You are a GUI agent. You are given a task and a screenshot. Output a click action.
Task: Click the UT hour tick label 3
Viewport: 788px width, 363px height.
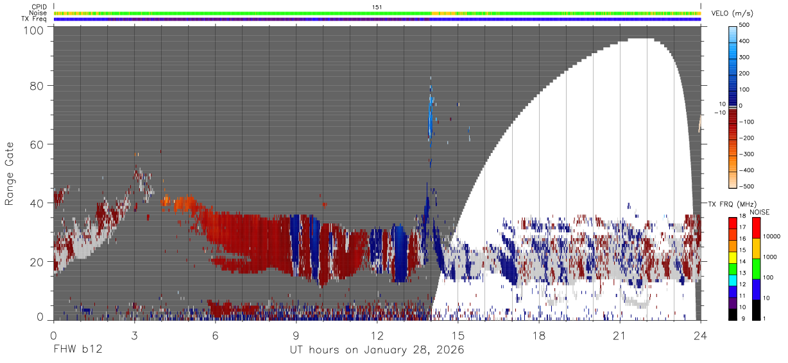(x=134, y=335)
